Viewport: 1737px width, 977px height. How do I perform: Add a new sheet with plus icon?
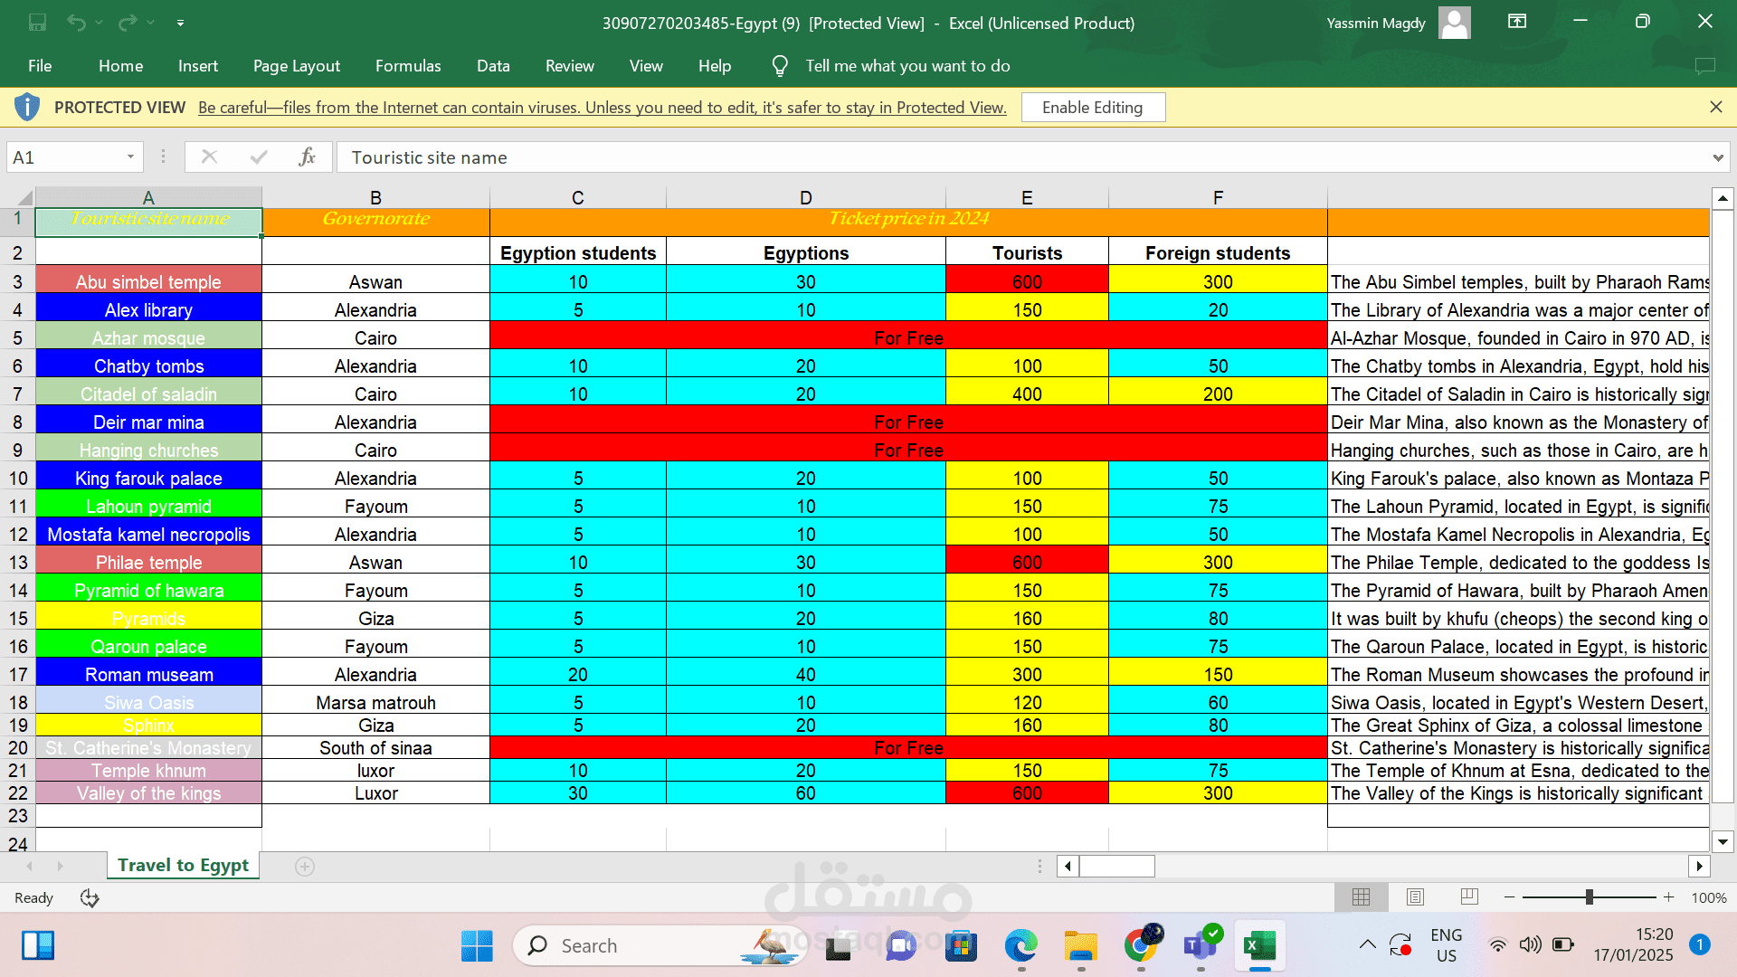[305, 867]
